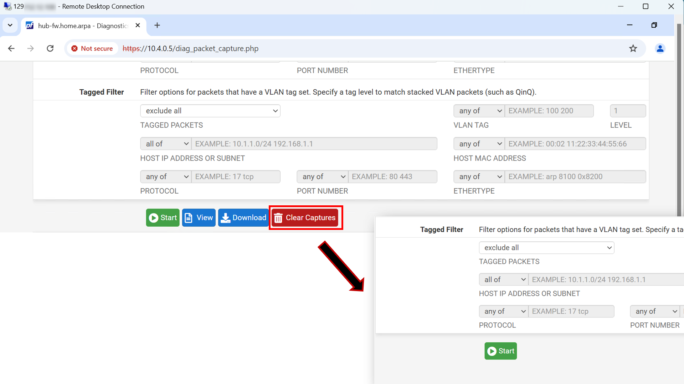This screenshot has width=684, height=384.
Task: Click the browser back arrow
Action: coord(11,48)
